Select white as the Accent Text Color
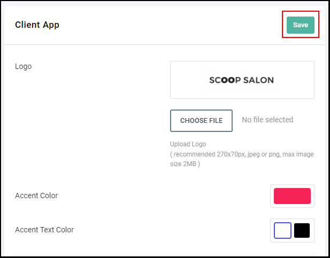Image resolution: width=330 pixels, height=258 pixels. (282, 230)
